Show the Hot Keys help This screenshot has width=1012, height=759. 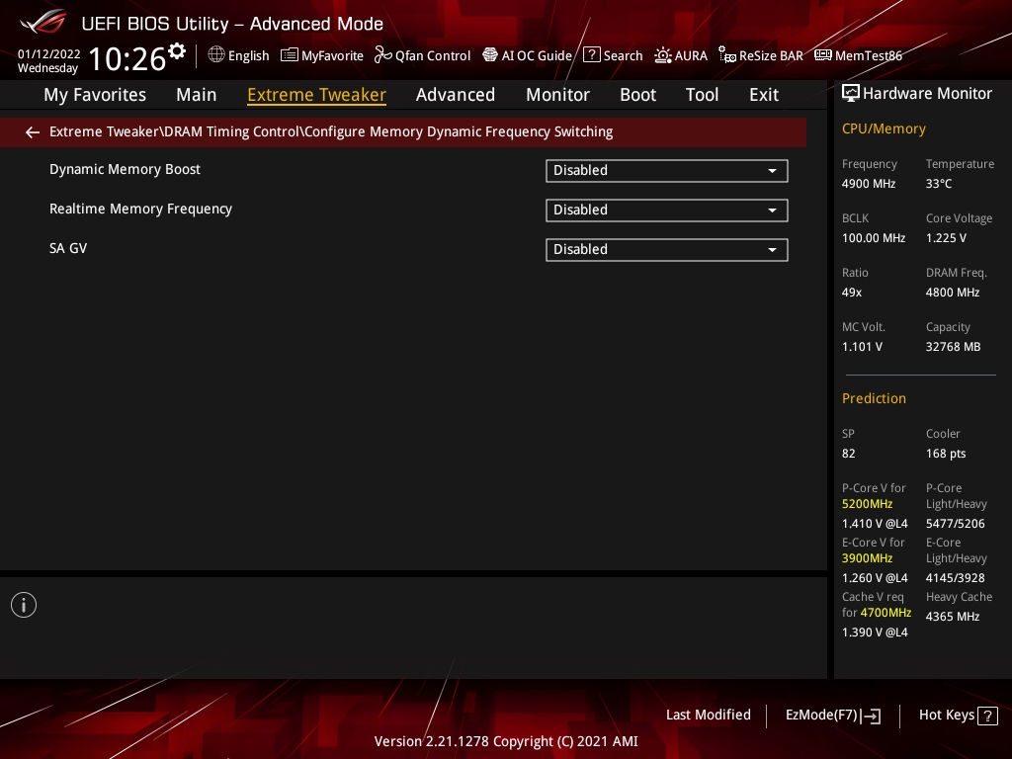pos(957,715)
